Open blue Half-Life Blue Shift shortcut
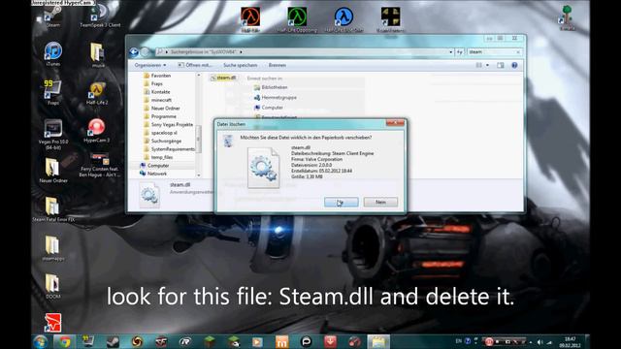Viewport: 621px width, 349px height. pos(343,19)
